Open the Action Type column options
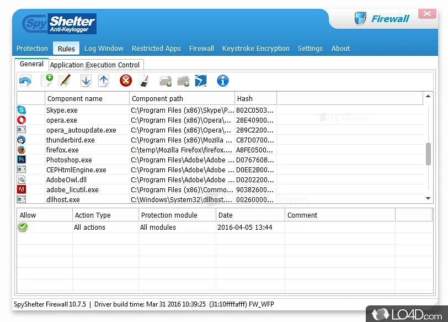Screen dimensions: 448x322 105,215
